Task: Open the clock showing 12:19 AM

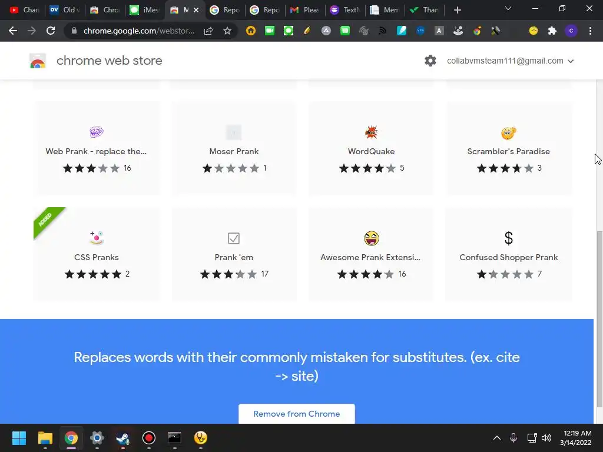Action: [576, 438]
